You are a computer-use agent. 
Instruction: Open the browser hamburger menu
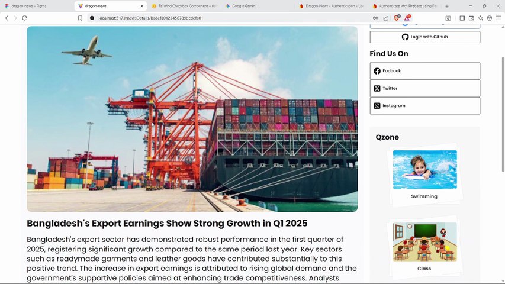498,18
